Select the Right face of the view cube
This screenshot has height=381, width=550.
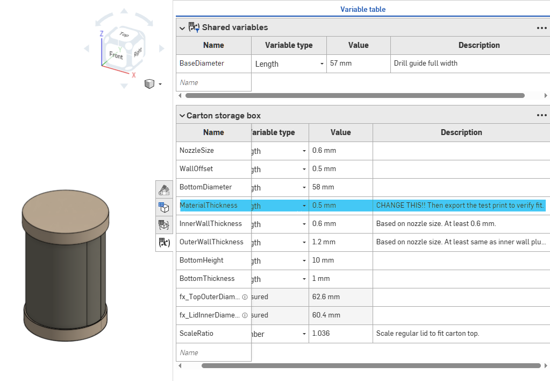tap(138, 52)
